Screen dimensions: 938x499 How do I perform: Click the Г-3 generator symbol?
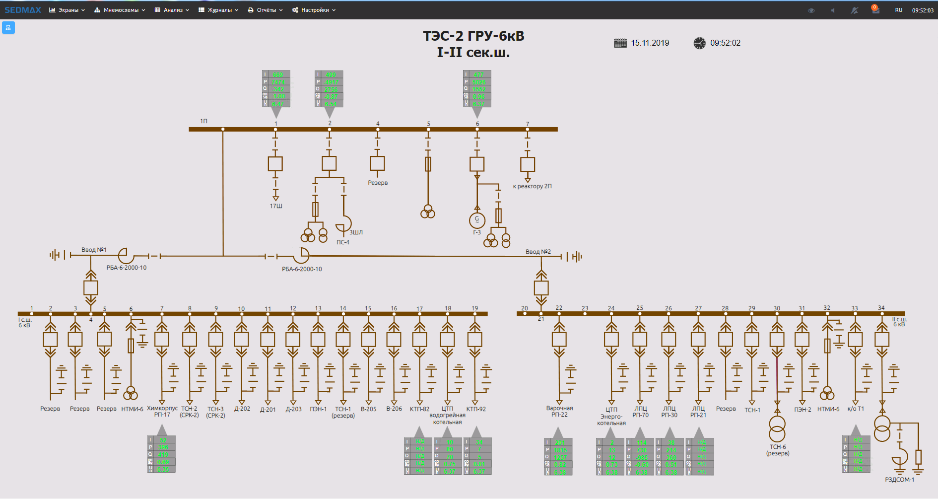tap(477, 220)
